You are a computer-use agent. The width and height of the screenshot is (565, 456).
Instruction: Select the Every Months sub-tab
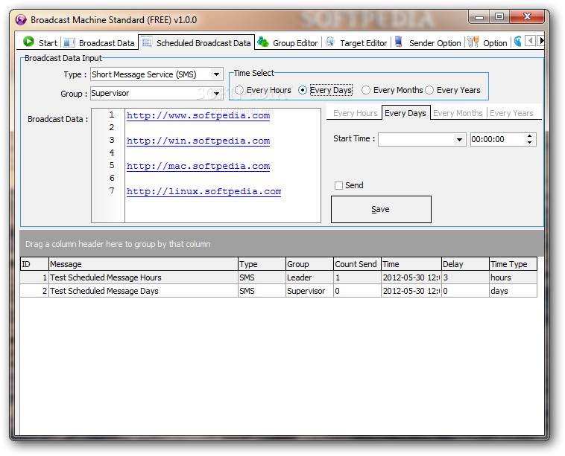pyautogui.click(x=458, y=113)
